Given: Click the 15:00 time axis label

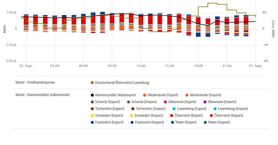Looking at the screenshot, I should (x=169, y=66).
